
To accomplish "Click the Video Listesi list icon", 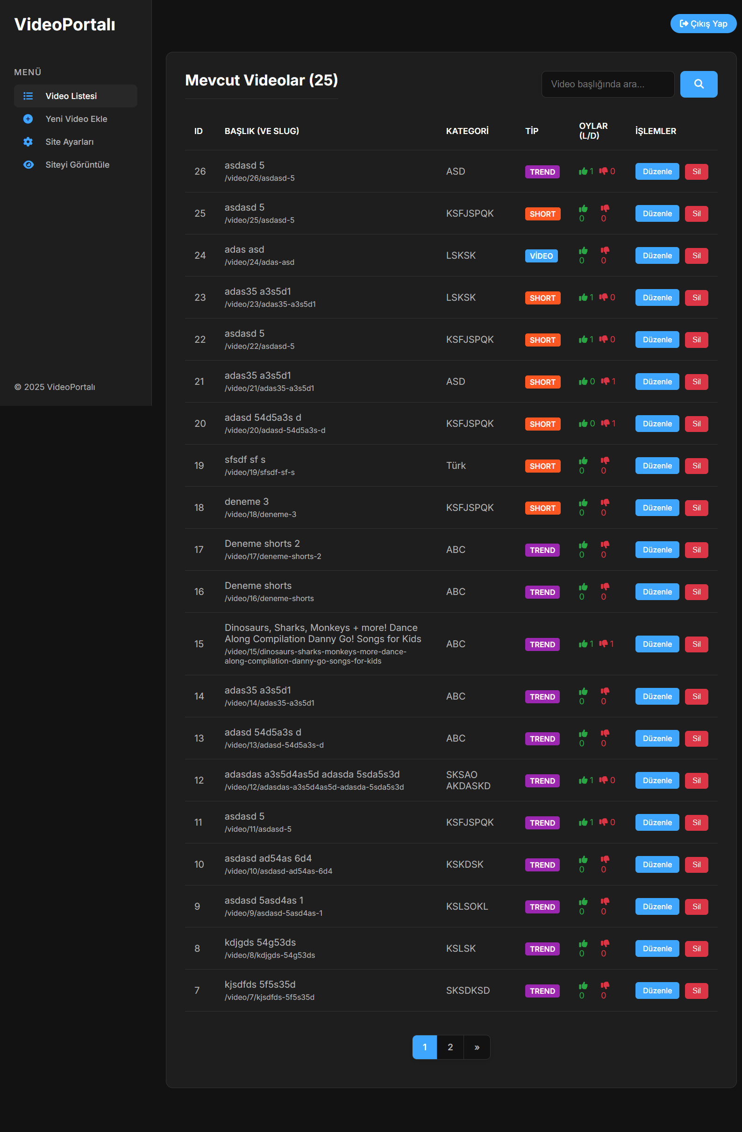I will click(28, 96).
